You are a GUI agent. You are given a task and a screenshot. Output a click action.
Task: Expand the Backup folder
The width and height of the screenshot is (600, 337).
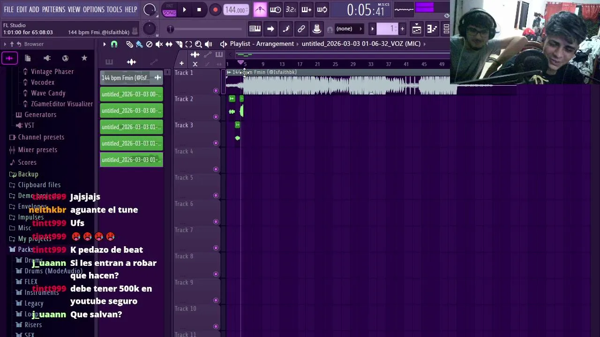pyautogui.click(x=28, y=174)
